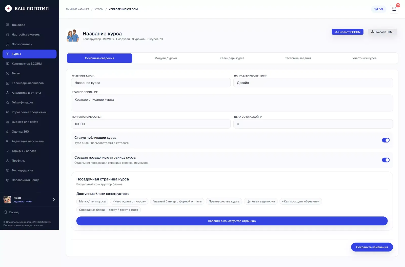Click the Дашборд sidebar icon
This screenshot has width=405, height=267.
pyautogui.click(x=8, y=25)
